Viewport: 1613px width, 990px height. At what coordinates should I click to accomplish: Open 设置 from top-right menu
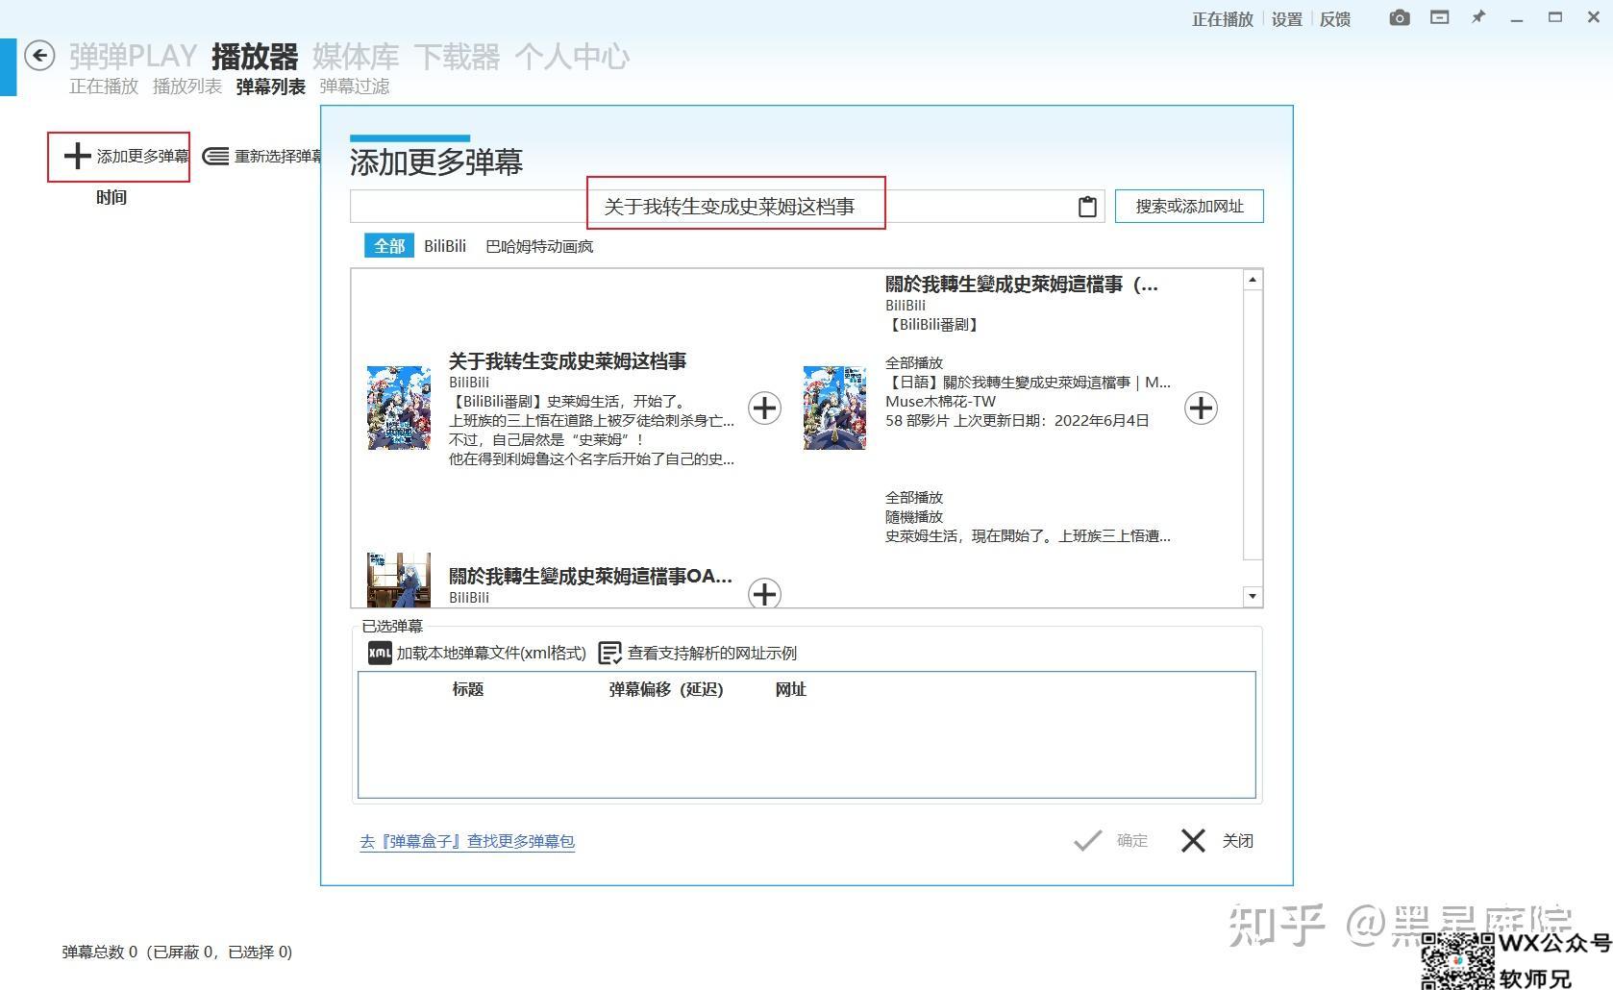click(1286, 19)
